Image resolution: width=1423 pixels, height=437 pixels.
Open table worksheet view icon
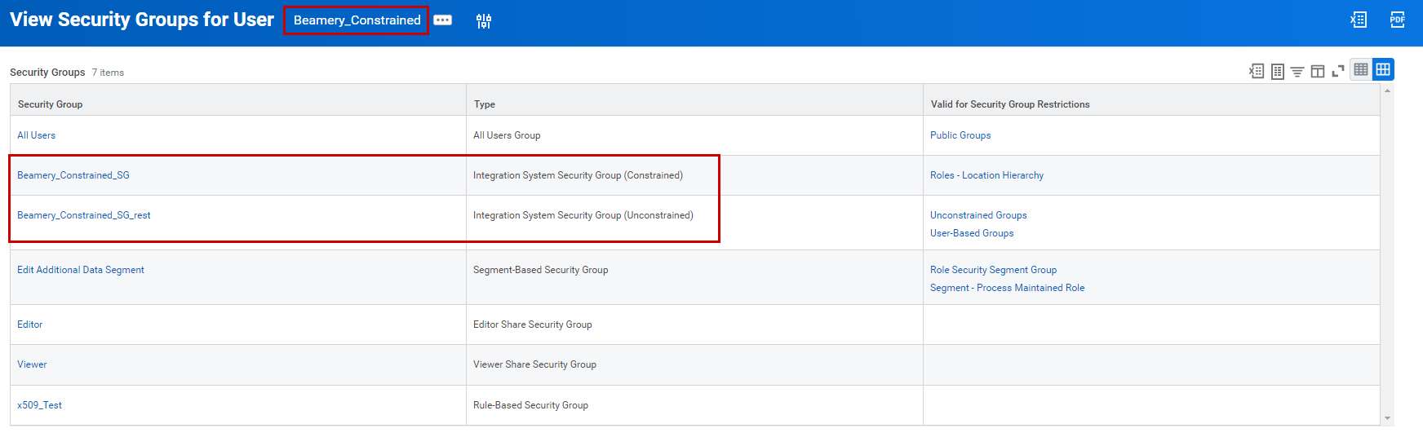1278,71
